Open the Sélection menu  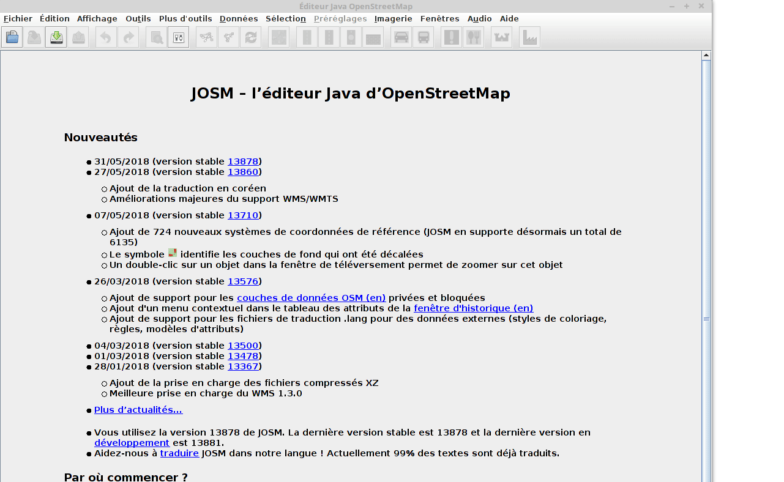(x=286, y=18)
